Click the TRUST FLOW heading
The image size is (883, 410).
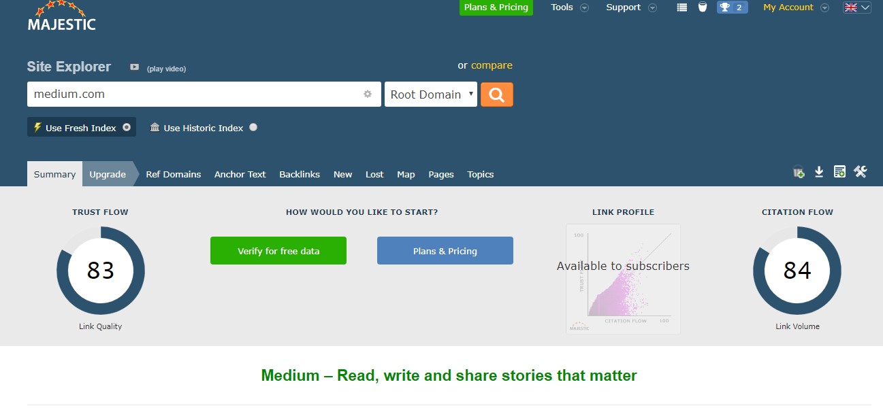[101, 212]
